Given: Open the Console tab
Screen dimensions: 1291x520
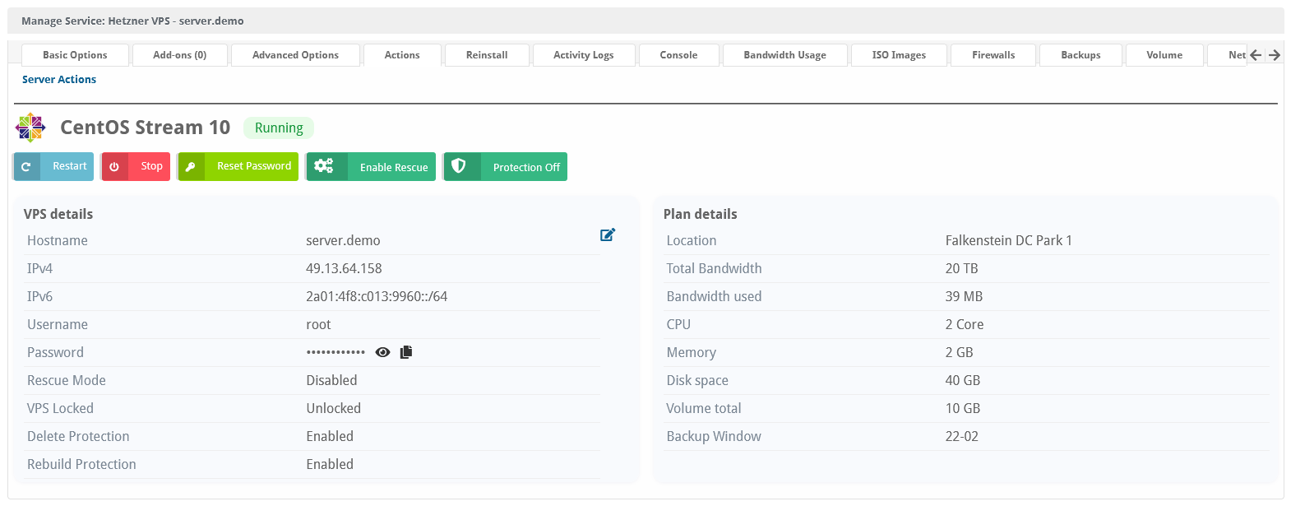Looking at the screenshot, I should coord(678,55).
